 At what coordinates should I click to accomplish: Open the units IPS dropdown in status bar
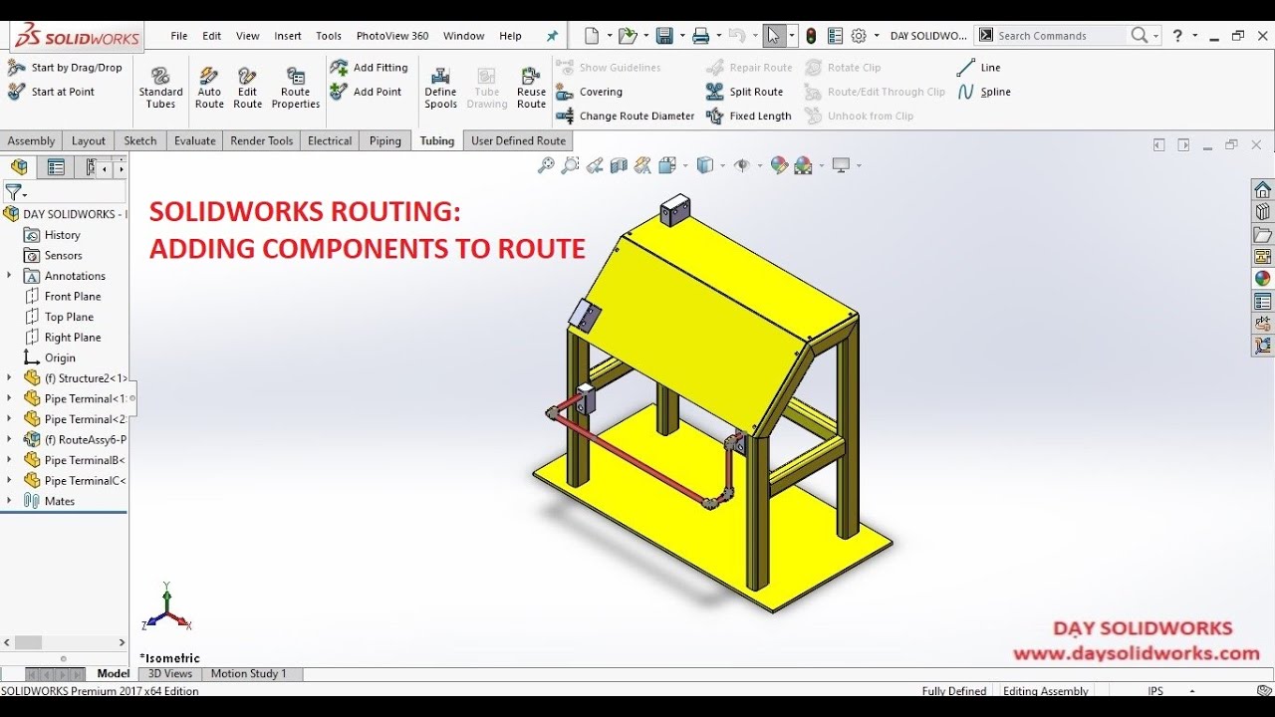tap(1191, 691)
